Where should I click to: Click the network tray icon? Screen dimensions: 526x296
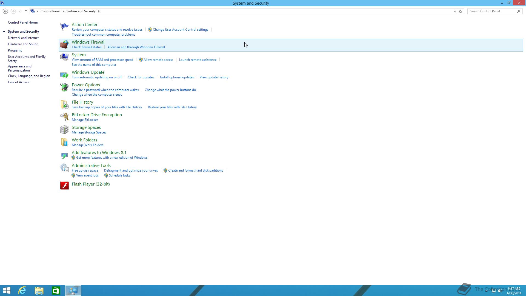(494, 291)
